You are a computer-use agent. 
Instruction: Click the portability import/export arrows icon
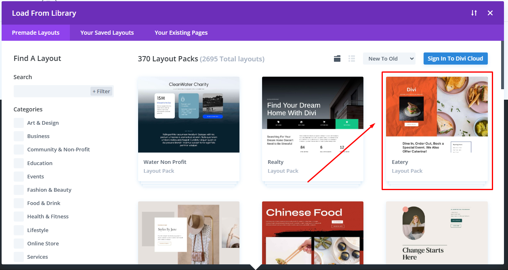click(474, 13)
